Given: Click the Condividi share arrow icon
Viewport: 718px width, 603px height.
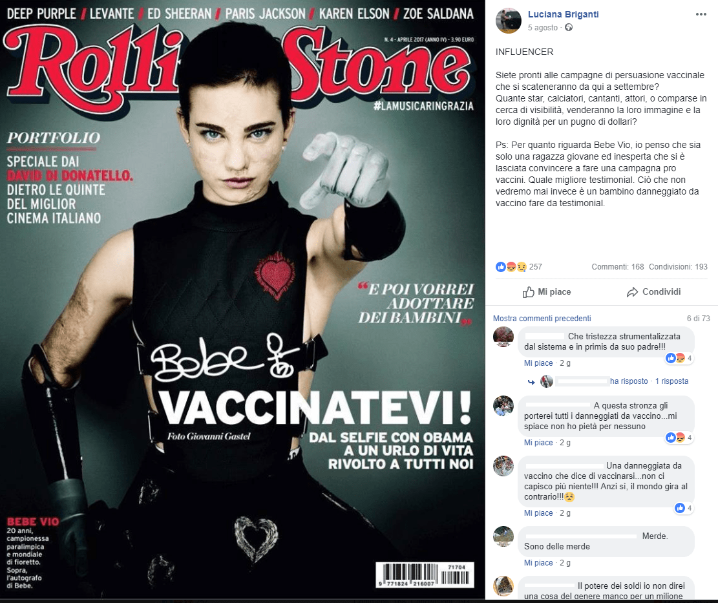Looking at the screenshot, I should 633,292.
